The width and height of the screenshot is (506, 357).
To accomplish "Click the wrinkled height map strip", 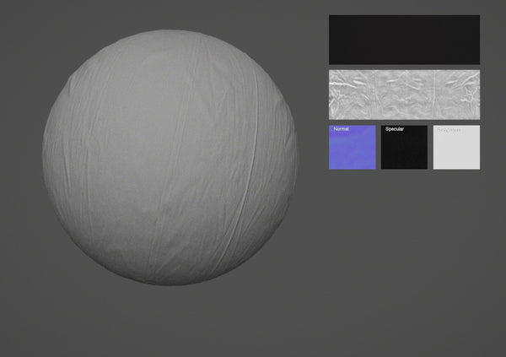I will coord(404,94).
